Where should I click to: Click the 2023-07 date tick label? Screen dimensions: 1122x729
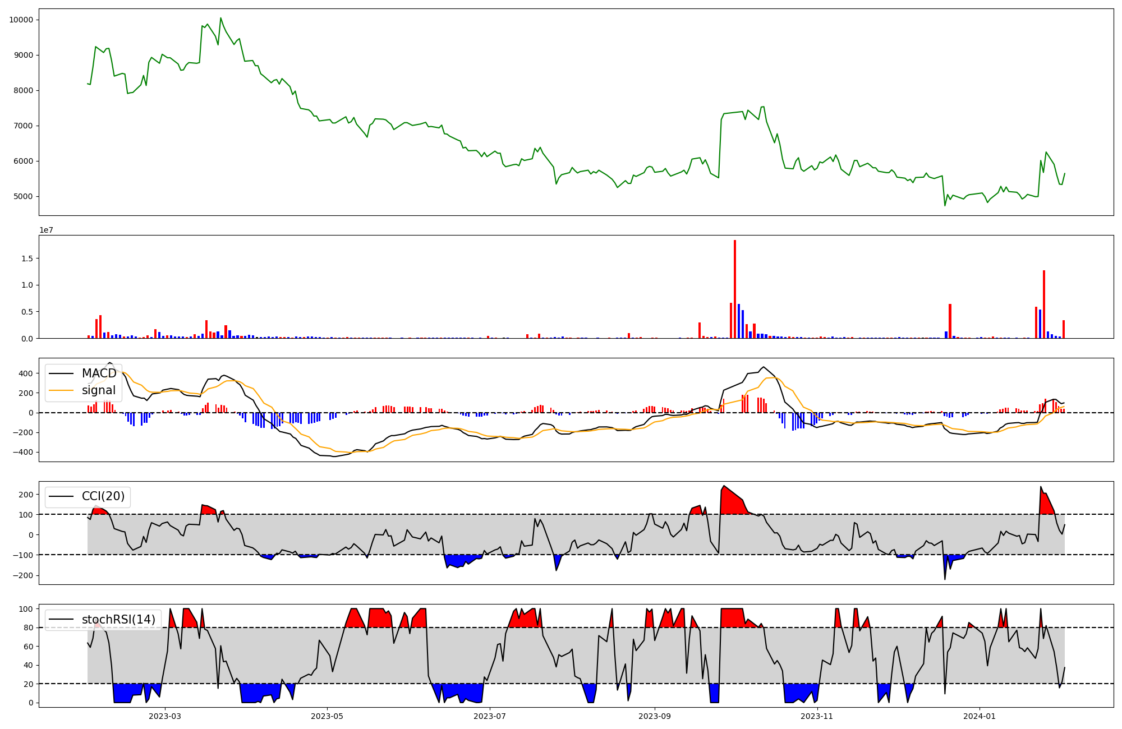tap(490, 716)
